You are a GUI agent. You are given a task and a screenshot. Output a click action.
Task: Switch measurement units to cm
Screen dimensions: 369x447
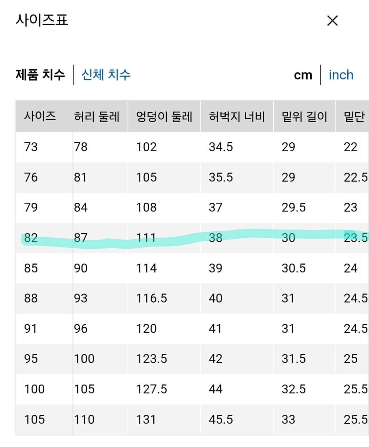[302, 75]
